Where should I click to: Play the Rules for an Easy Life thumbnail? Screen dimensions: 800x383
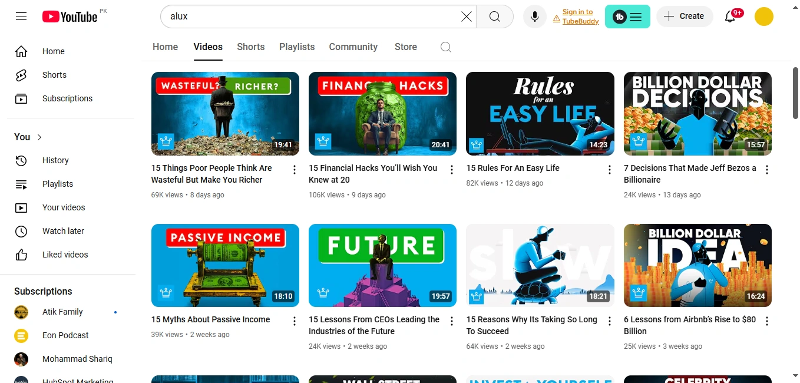pos(540,114)
